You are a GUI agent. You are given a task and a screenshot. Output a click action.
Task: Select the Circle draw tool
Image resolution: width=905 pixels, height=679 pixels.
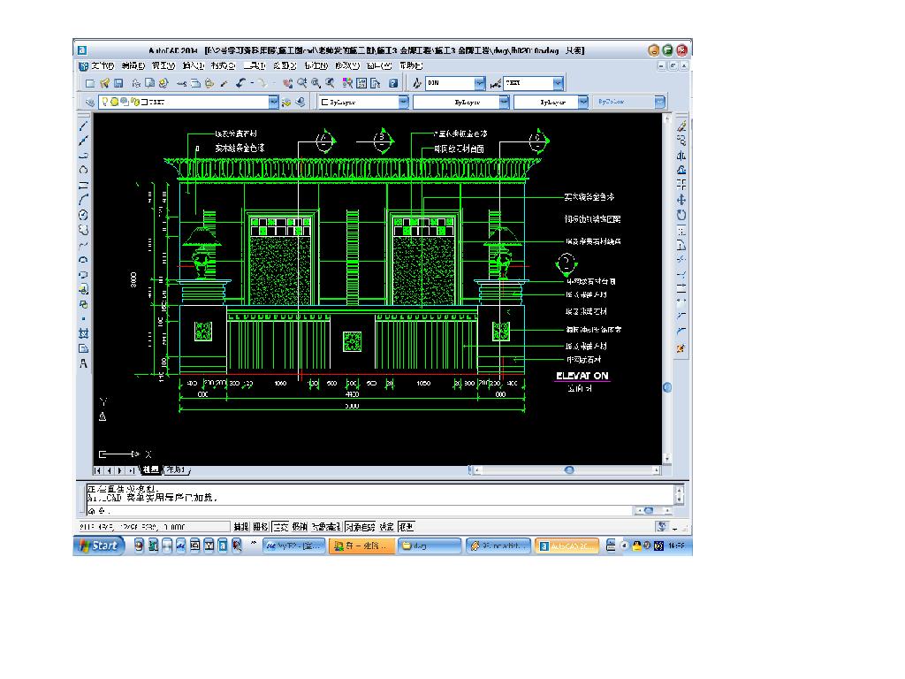(x=84, y=214)
